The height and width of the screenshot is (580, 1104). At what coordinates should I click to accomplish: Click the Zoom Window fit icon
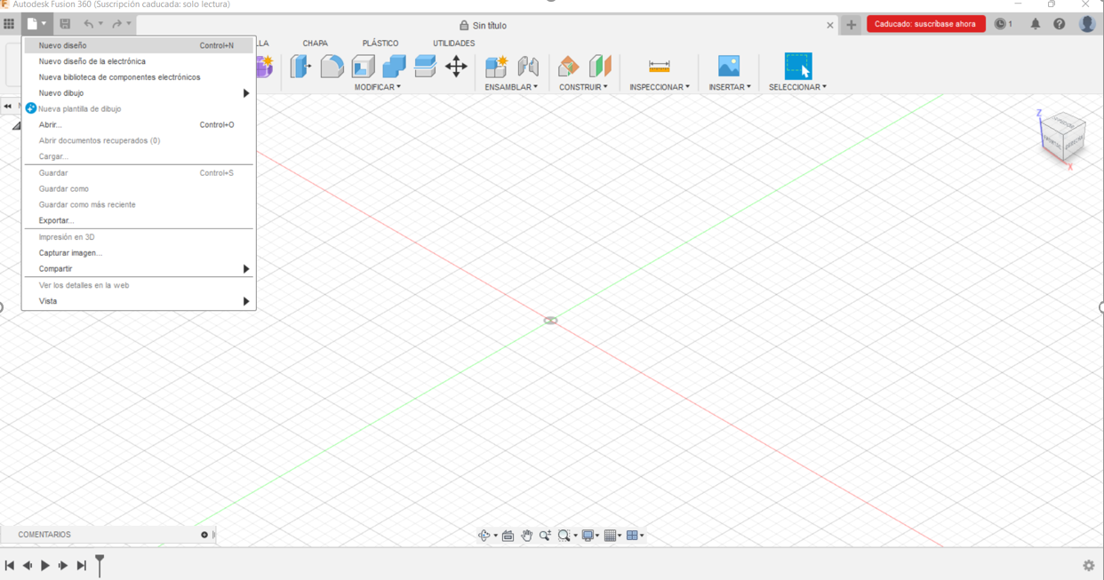tap(564, 536)
